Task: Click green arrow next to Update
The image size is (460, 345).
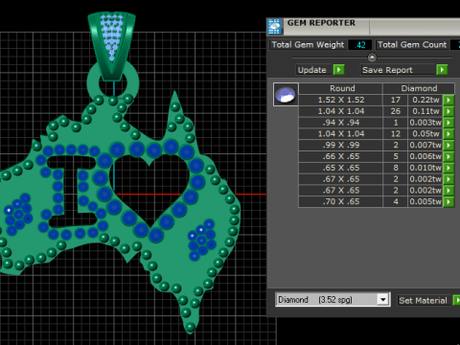Action: [x=338, y=70]
